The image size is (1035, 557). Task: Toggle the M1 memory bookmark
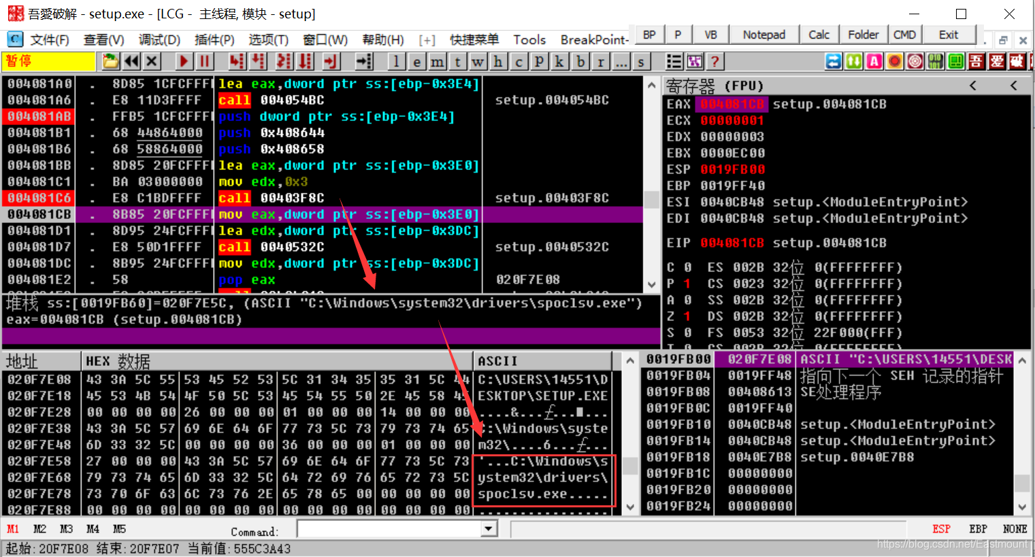[x=13, y=529]
